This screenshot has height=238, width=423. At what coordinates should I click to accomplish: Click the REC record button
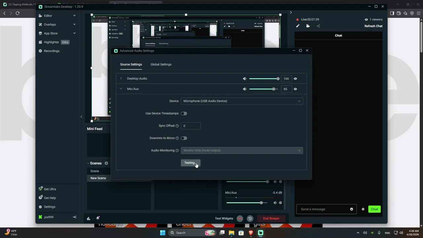coord(240,218)
